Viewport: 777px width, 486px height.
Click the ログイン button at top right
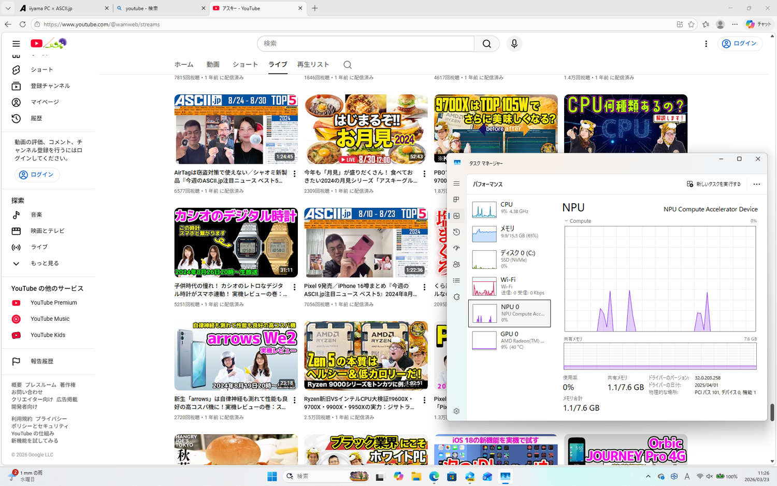[740, 44]
